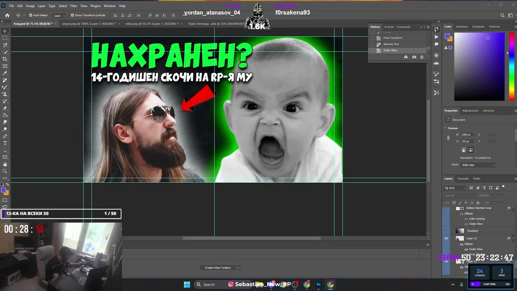Create new document from current state icon

406,57
